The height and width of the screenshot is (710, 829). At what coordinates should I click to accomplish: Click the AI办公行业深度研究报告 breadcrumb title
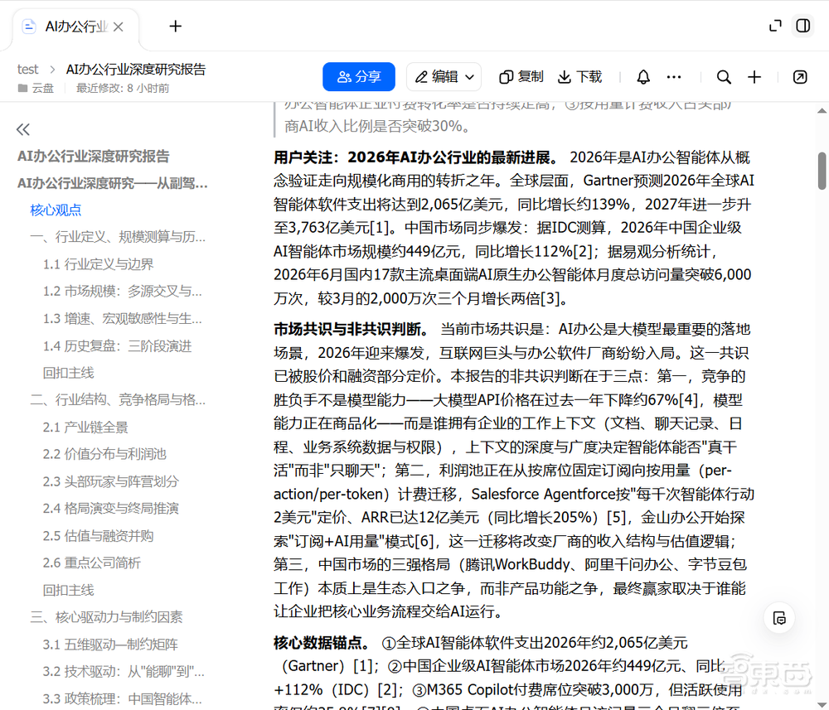point(136,70)
